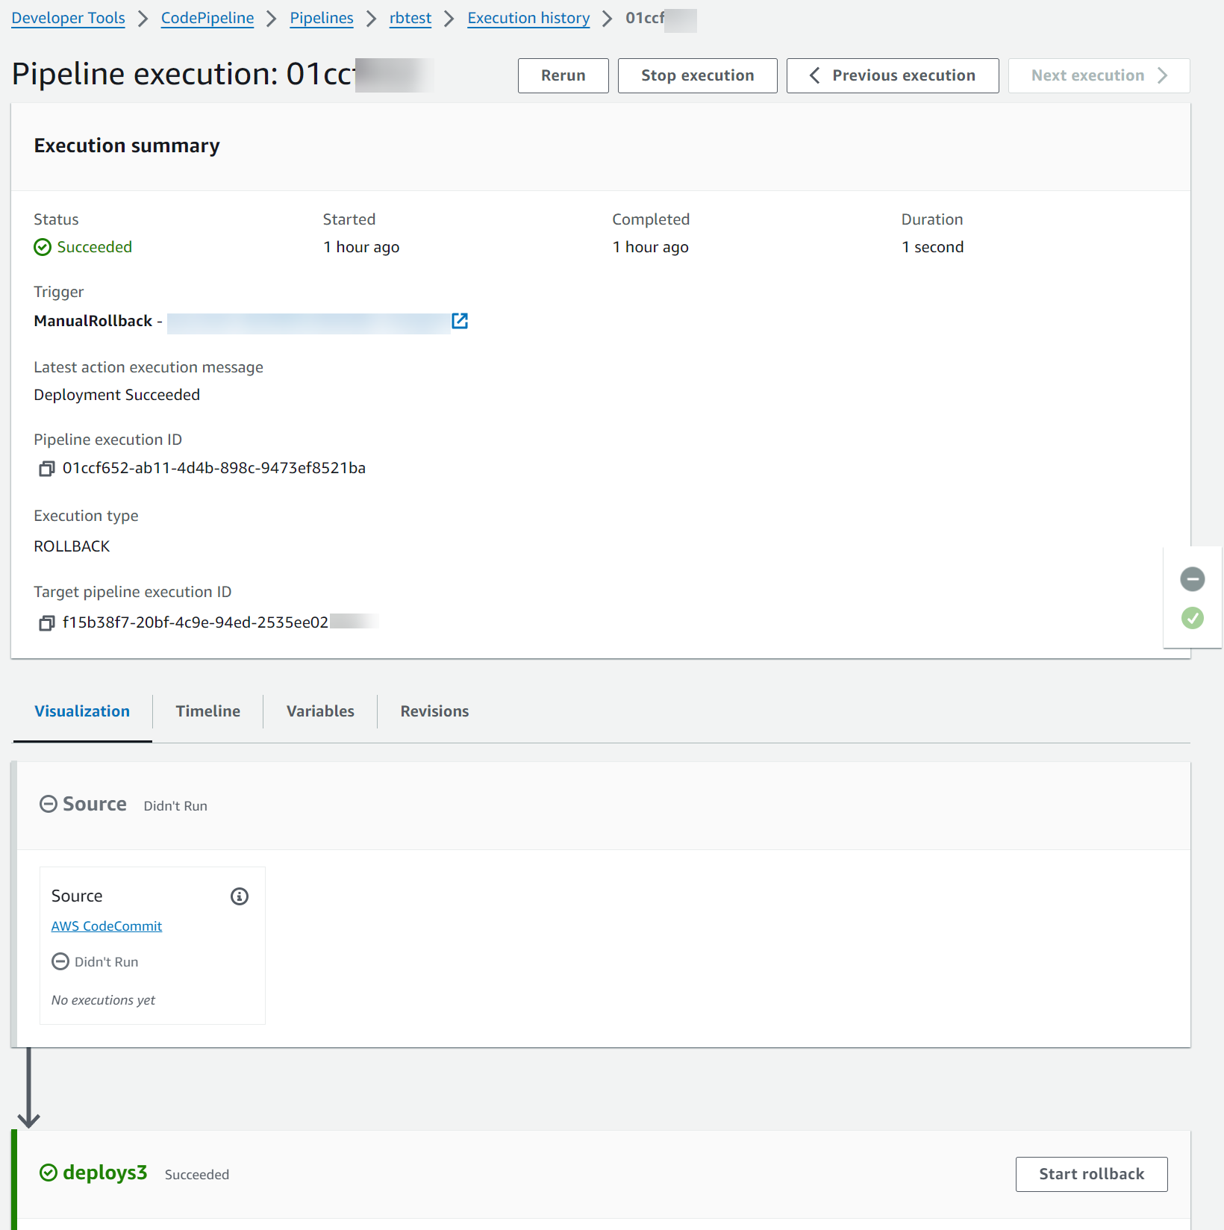The width and height of the screenshot is (1224, 1230).
Task: Click the Rerun button
Action: pyautogui.click(x=563, y=75)
